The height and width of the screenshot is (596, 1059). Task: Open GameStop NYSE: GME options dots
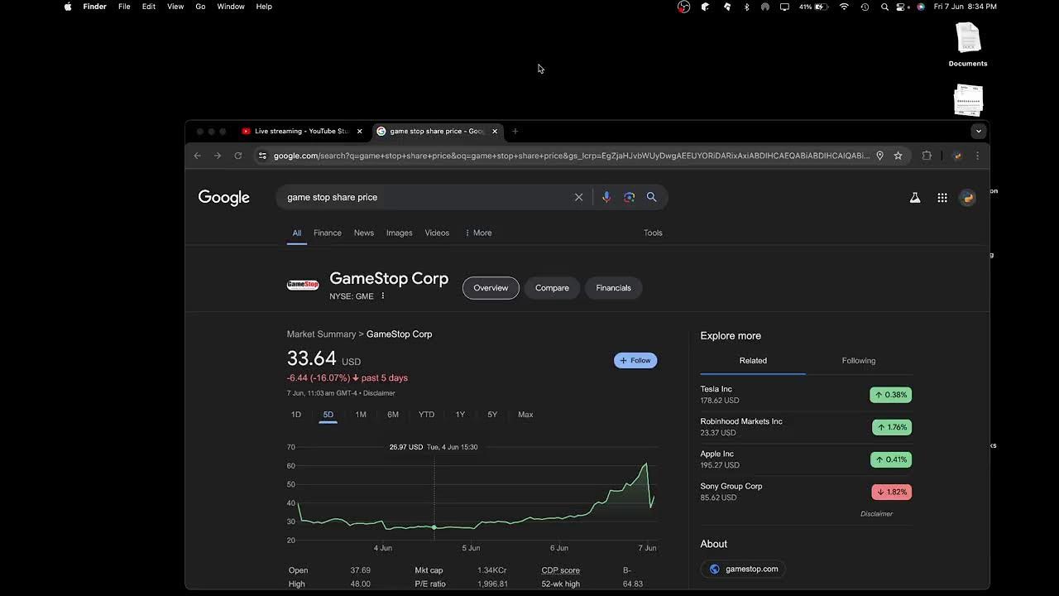(382, 296)
